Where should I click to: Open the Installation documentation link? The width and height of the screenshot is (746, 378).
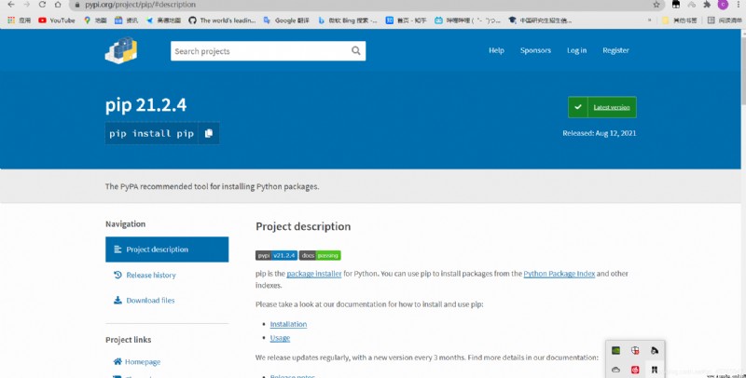pyautogui.click(x=288, y=324)
